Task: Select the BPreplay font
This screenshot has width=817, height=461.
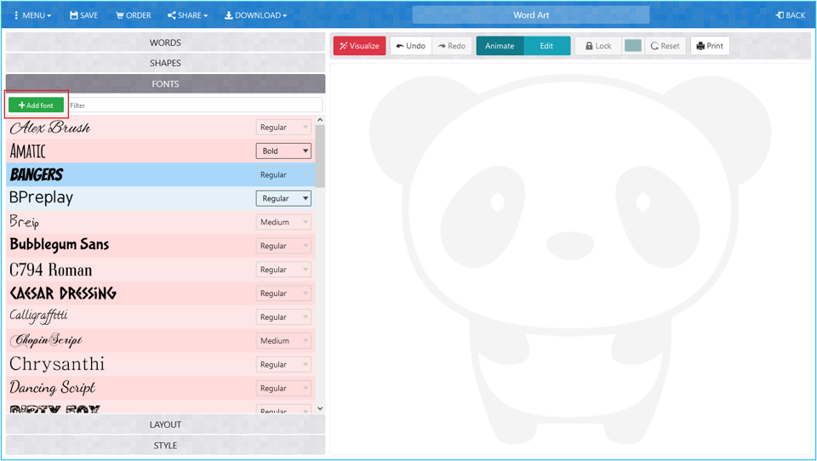Action: coord(41,198)
